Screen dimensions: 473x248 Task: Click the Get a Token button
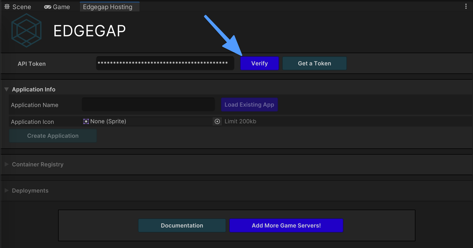pyautogui.click(x=314, y=63)
